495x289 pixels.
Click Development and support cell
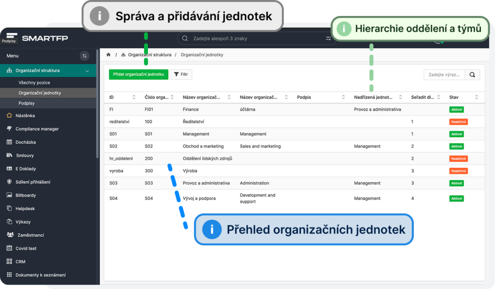click(x=258, y=198)
